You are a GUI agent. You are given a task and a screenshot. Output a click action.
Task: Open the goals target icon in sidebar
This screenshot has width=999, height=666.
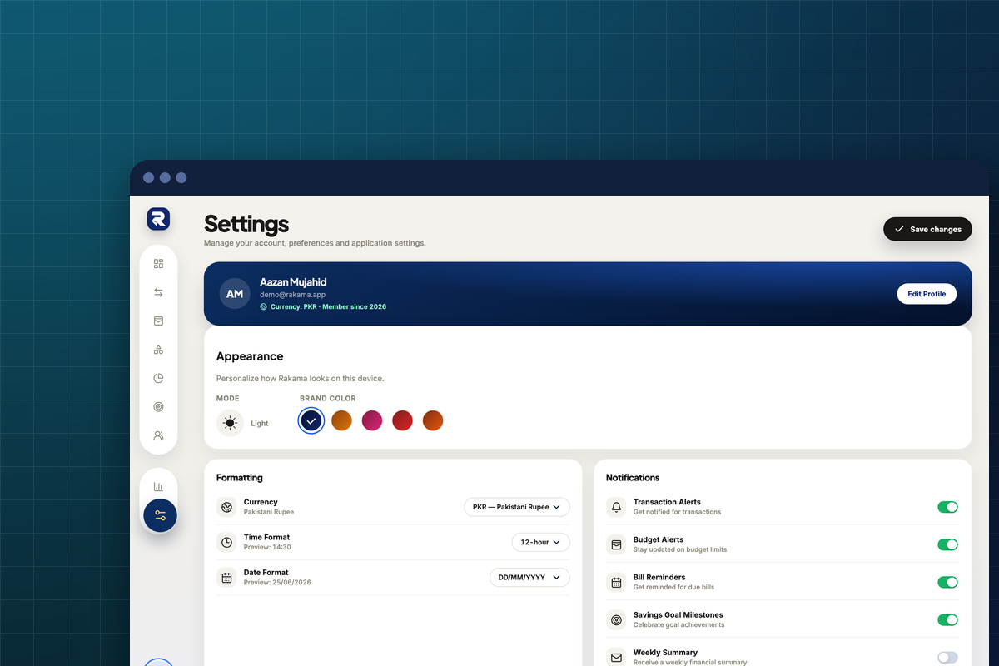[x=158, y=407]
